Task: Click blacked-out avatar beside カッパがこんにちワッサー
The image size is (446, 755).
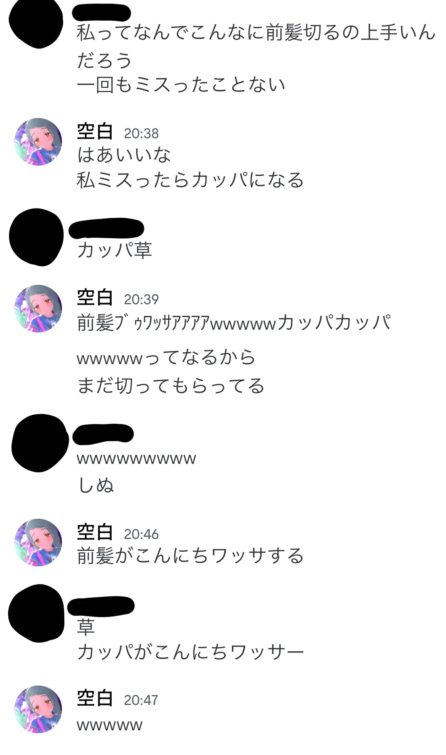Action: 36,613
